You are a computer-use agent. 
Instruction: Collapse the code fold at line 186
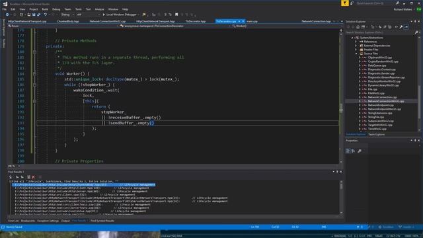pos(34,85)
